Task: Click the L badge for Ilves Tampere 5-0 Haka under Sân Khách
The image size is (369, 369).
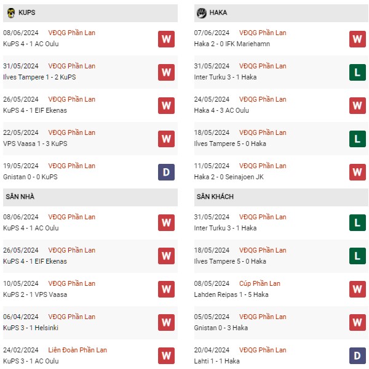Action: [x=357, y=256]
